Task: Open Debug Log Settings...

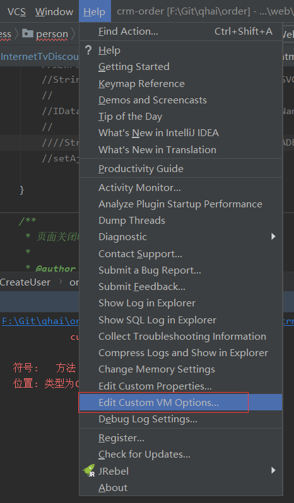Action: tap(180, 419)
